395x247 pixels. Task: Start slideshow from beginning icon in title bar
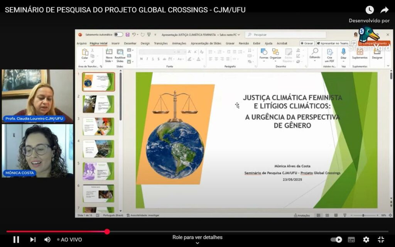tap(149, 34)
